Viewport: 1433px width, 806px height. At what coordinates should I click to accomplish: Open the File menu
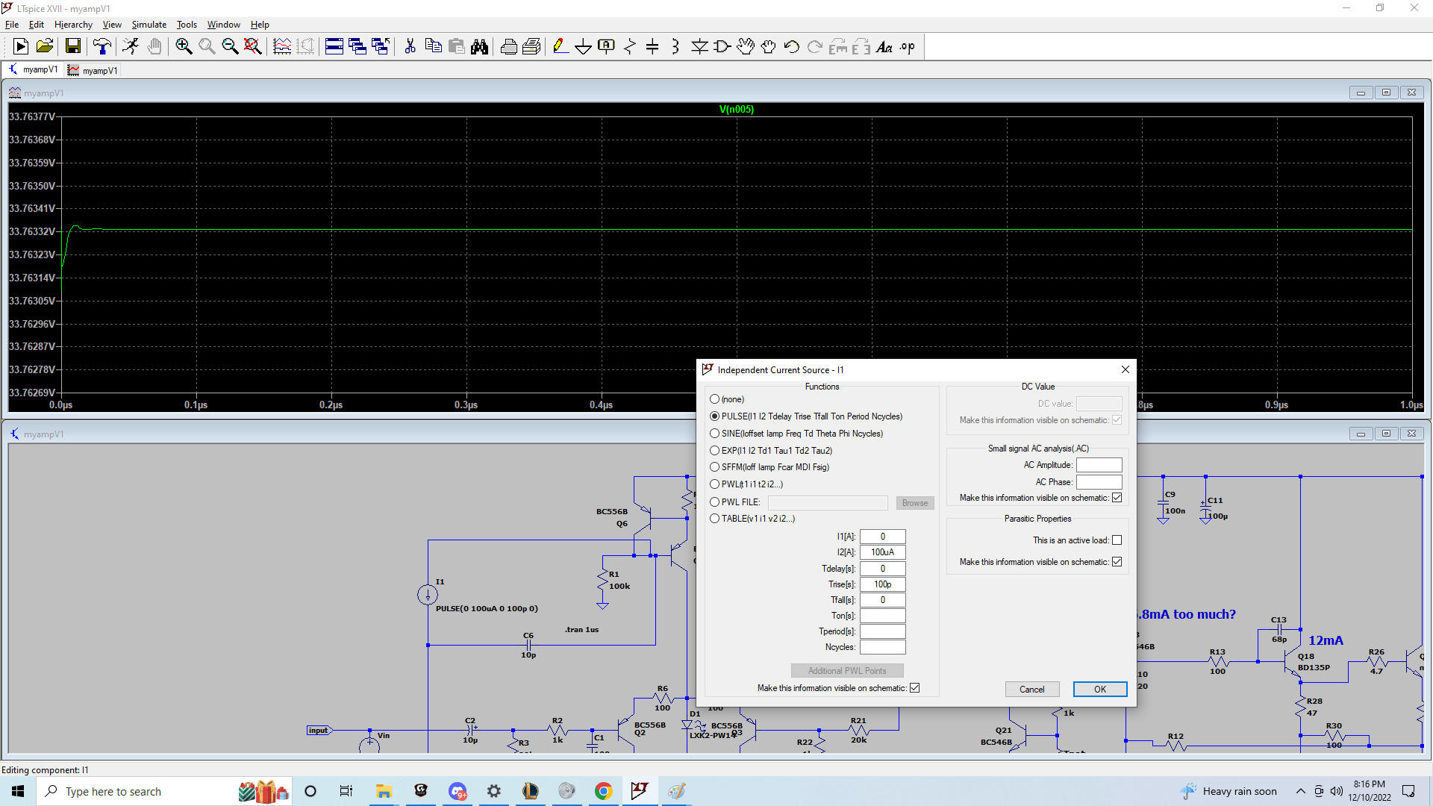coord(12,25)
